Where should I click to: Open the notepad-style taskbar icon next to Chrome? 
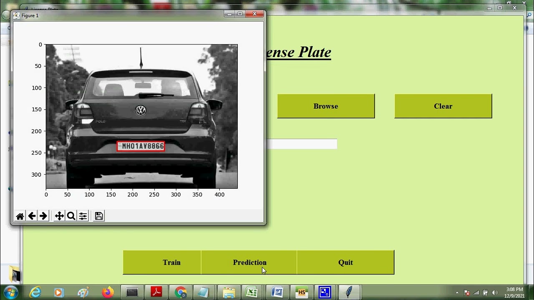(204, 292)
